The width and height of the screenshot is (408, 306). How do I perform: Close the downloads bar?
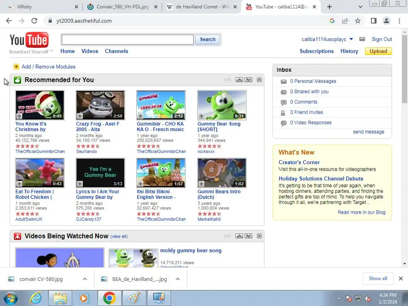[x=401, y=279]
